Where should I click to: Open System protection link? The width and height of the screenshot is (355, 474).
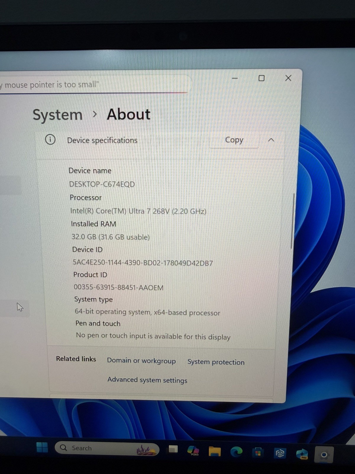pos(216,362)
